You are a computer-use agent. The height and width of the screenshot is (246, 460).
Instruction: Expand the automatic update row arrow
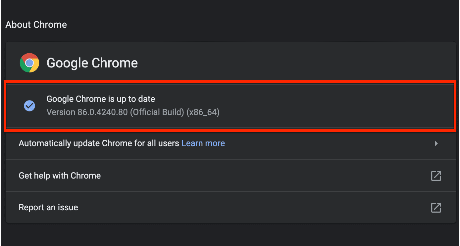[x=436, y=143]
